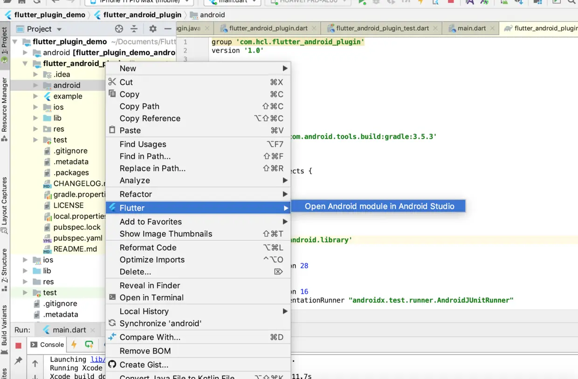The height and width of the screenshot is (379, 578).
Task: Toggle the 1: Project tool window
Action: click(x=5, y=45)
